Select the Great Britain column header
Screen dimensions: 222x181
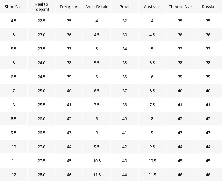coord(97,7)
